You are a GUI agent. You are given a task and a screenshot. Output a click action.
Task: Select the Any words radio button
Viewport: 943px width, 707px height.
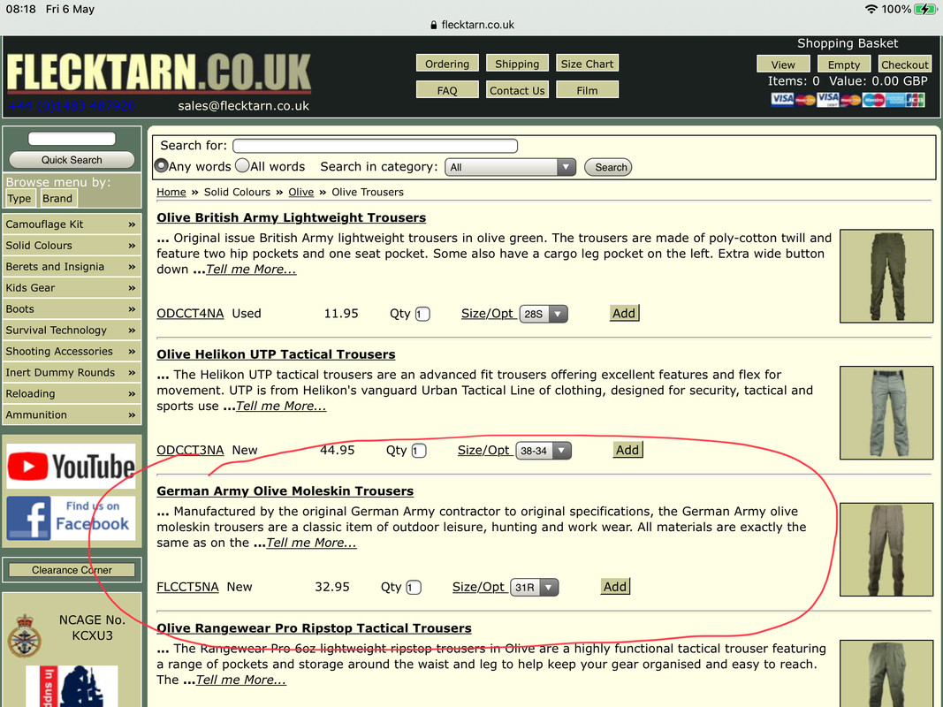[x=161, y=165]
